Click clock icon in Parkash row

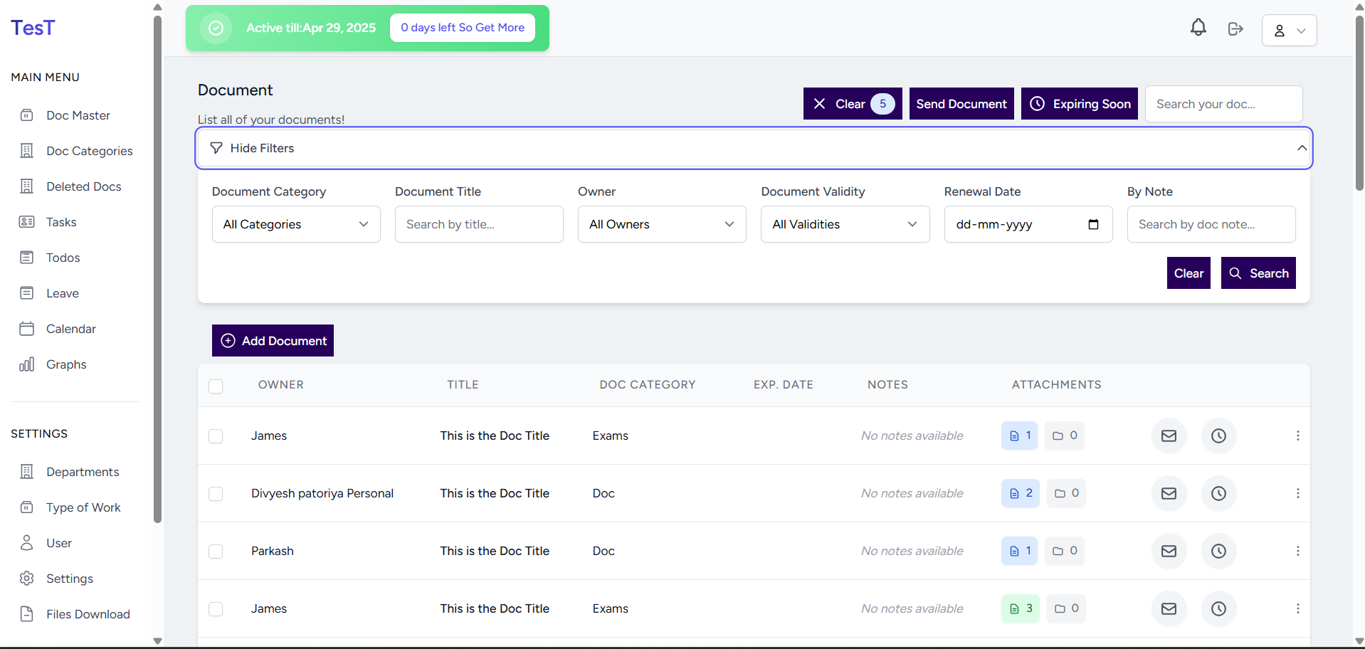pos(1218,551)
